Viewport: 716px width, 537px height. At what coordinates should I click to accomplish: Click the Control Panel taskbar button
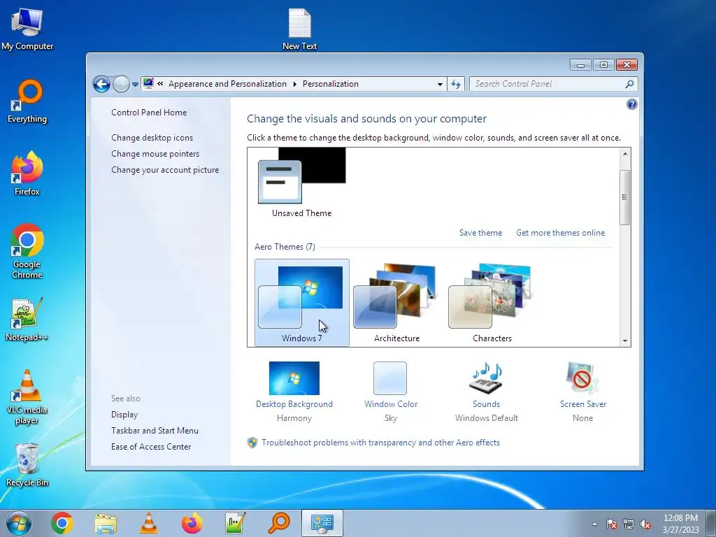point(322,523)
